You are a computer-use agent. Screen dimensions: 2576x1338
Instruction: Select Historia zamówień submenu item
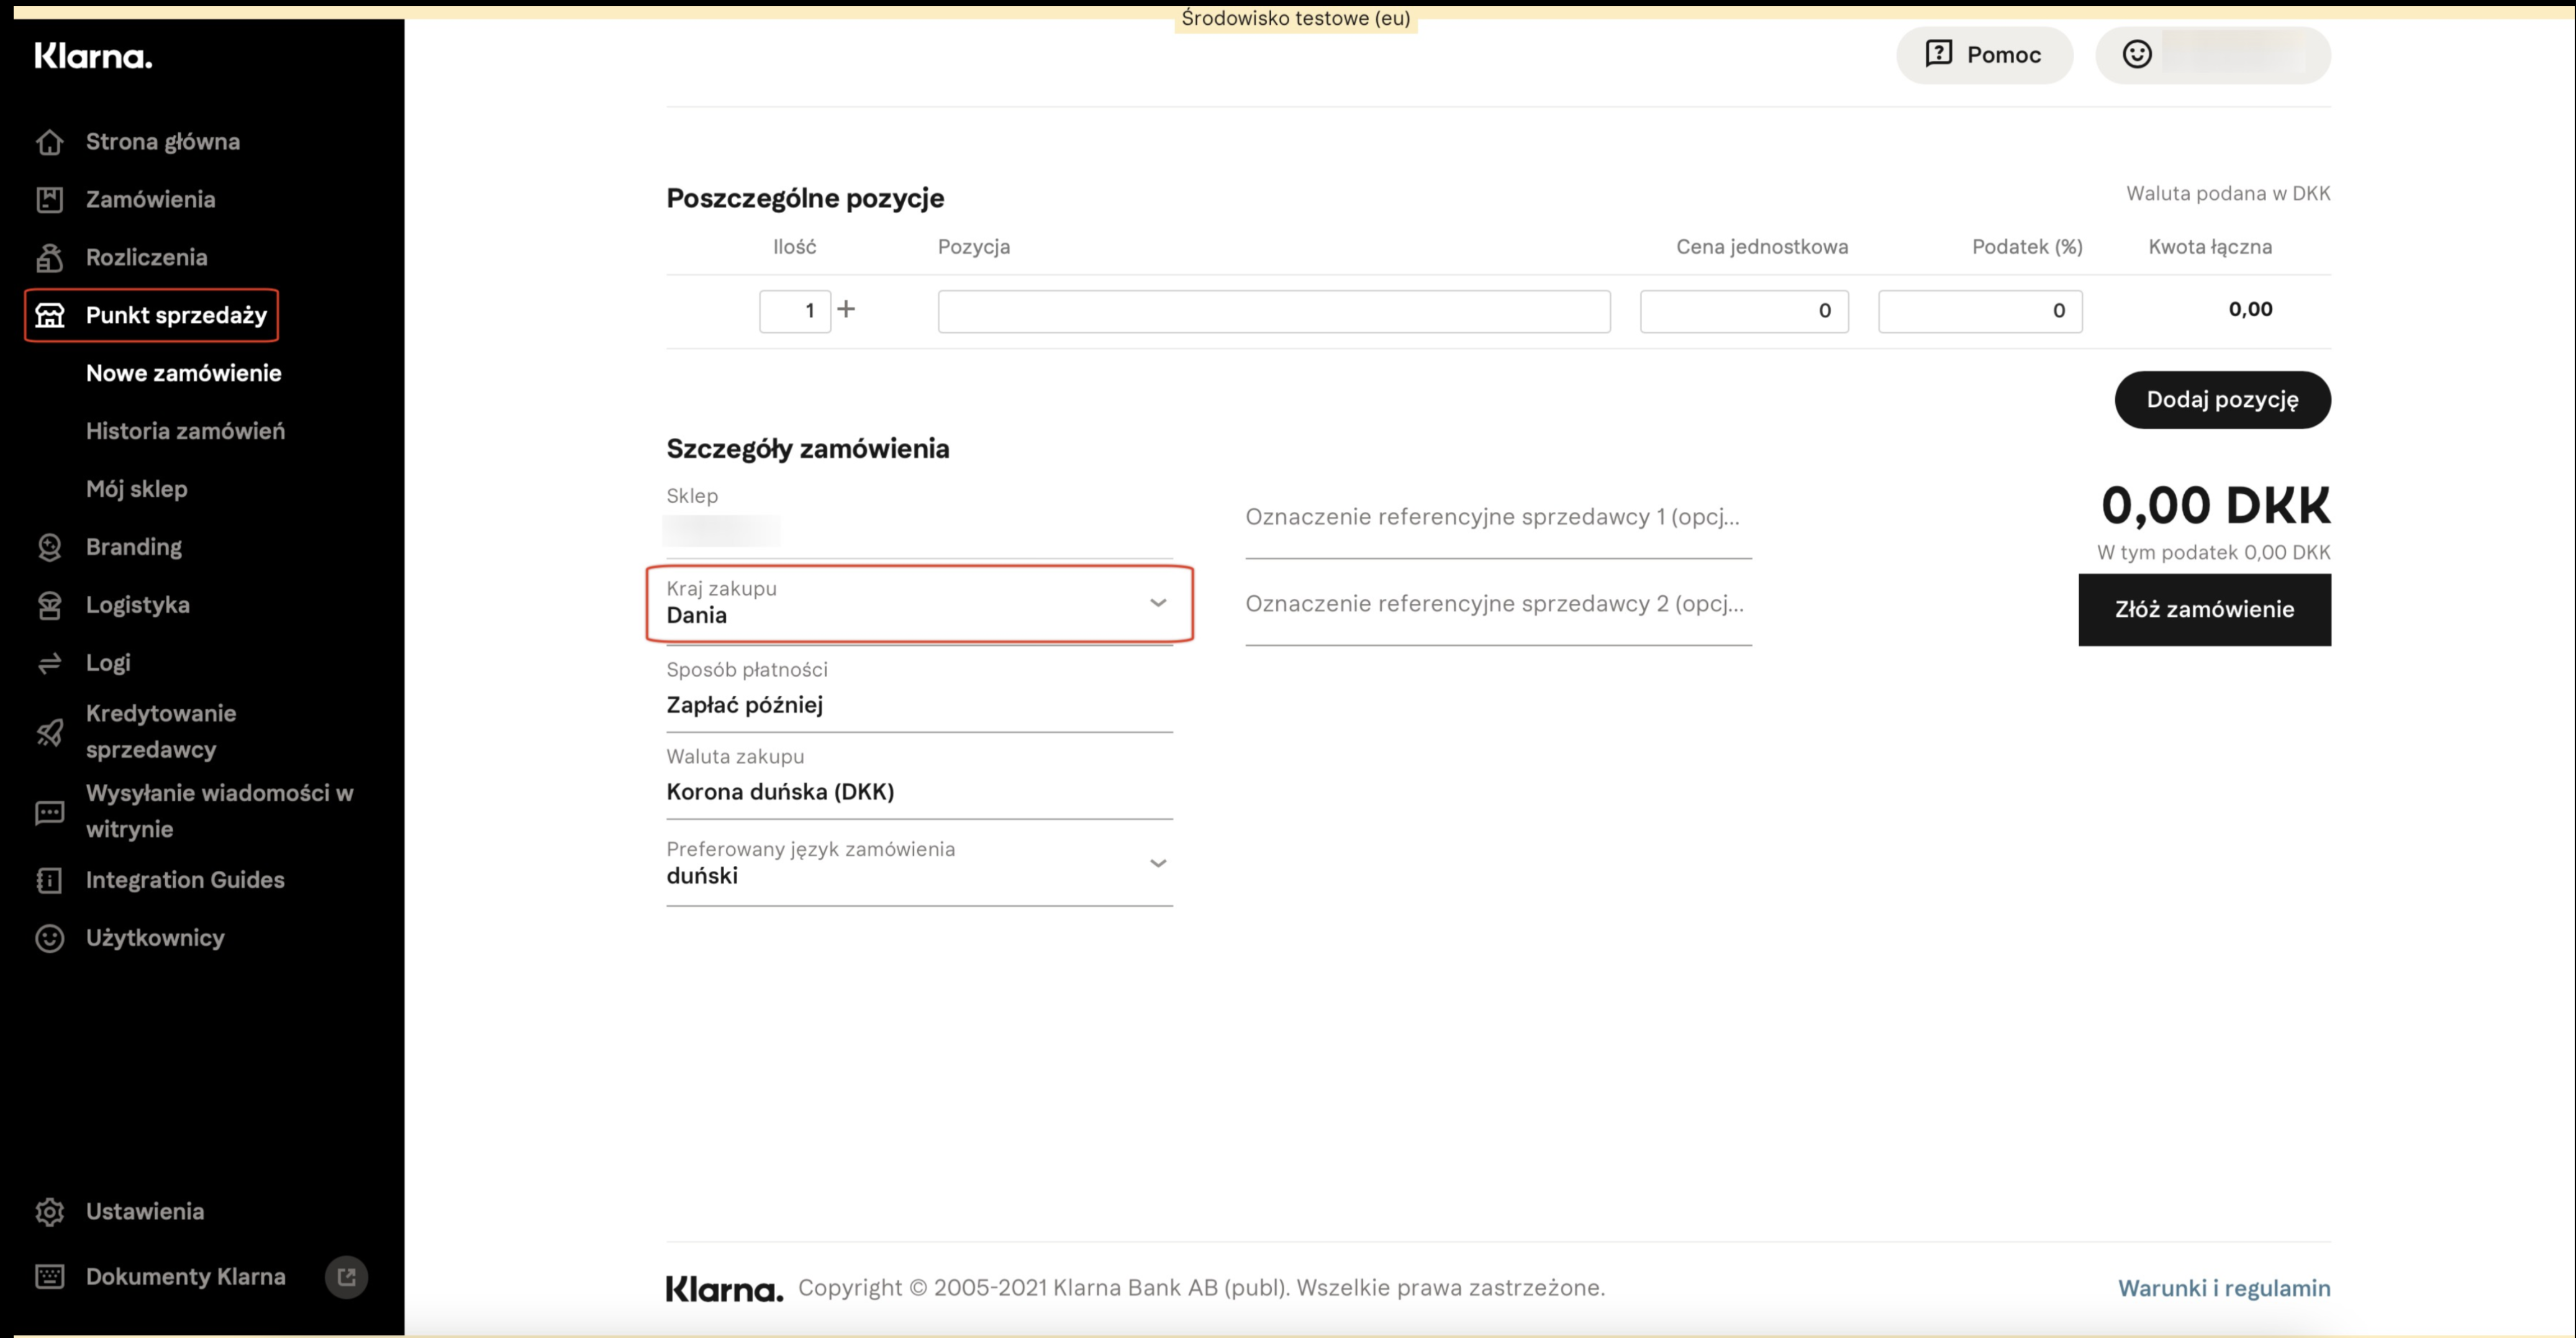(185, 432)
